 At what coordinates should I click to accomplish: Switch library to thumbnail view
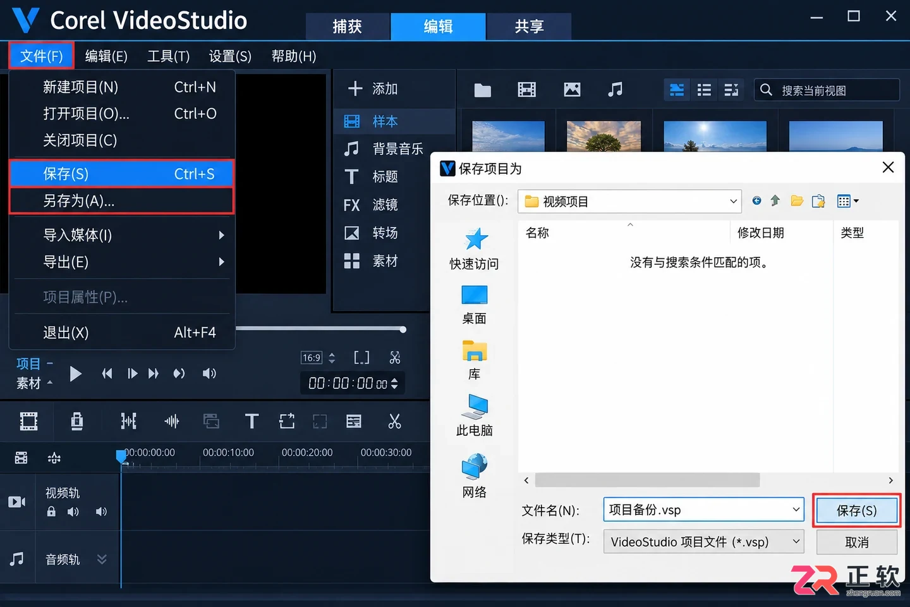tap(677, 90)
